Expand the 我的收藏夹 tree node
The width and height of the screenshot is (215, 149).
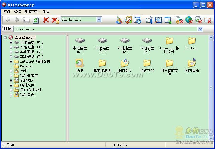pos(11,76)
